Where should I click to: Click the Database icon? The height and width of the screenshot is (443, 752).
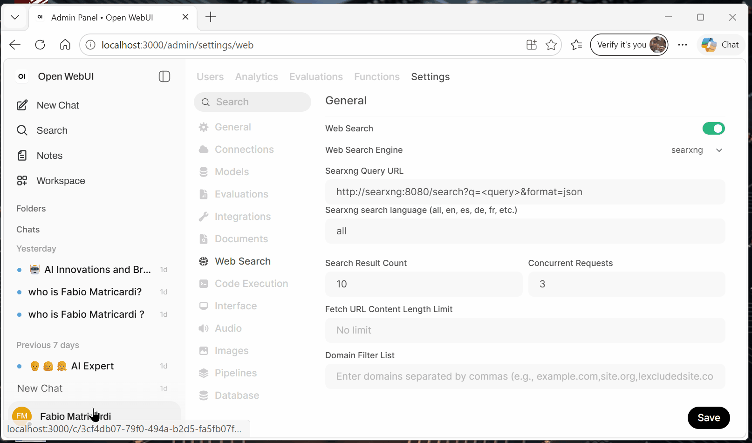tap(204, 395)
